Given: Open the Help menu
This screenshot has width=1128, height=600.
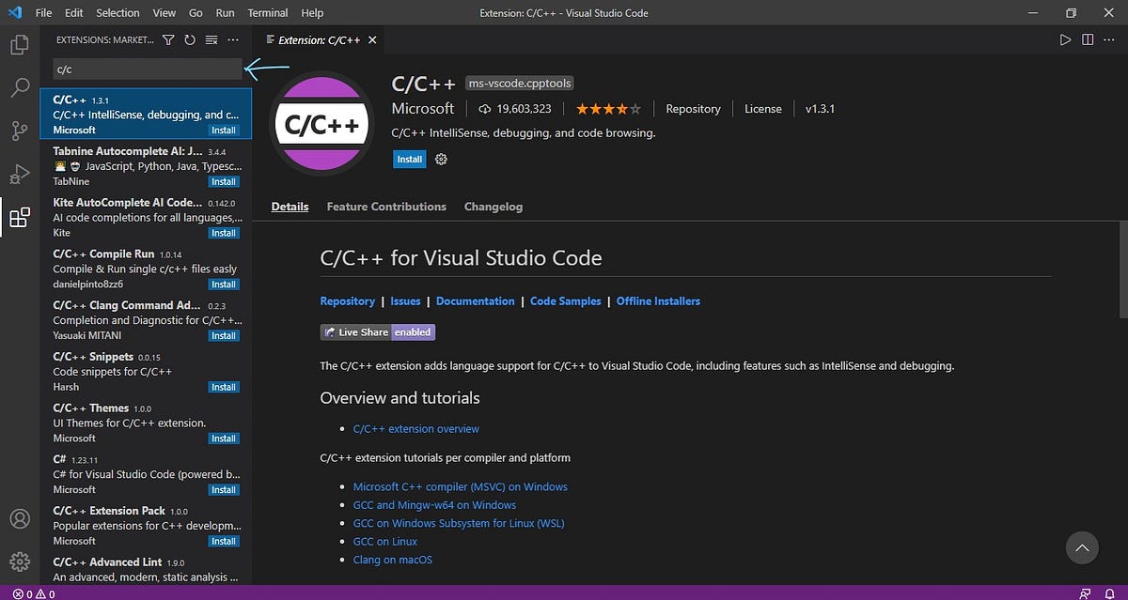Looking at the screenshot, I should [x=312, y=13].
